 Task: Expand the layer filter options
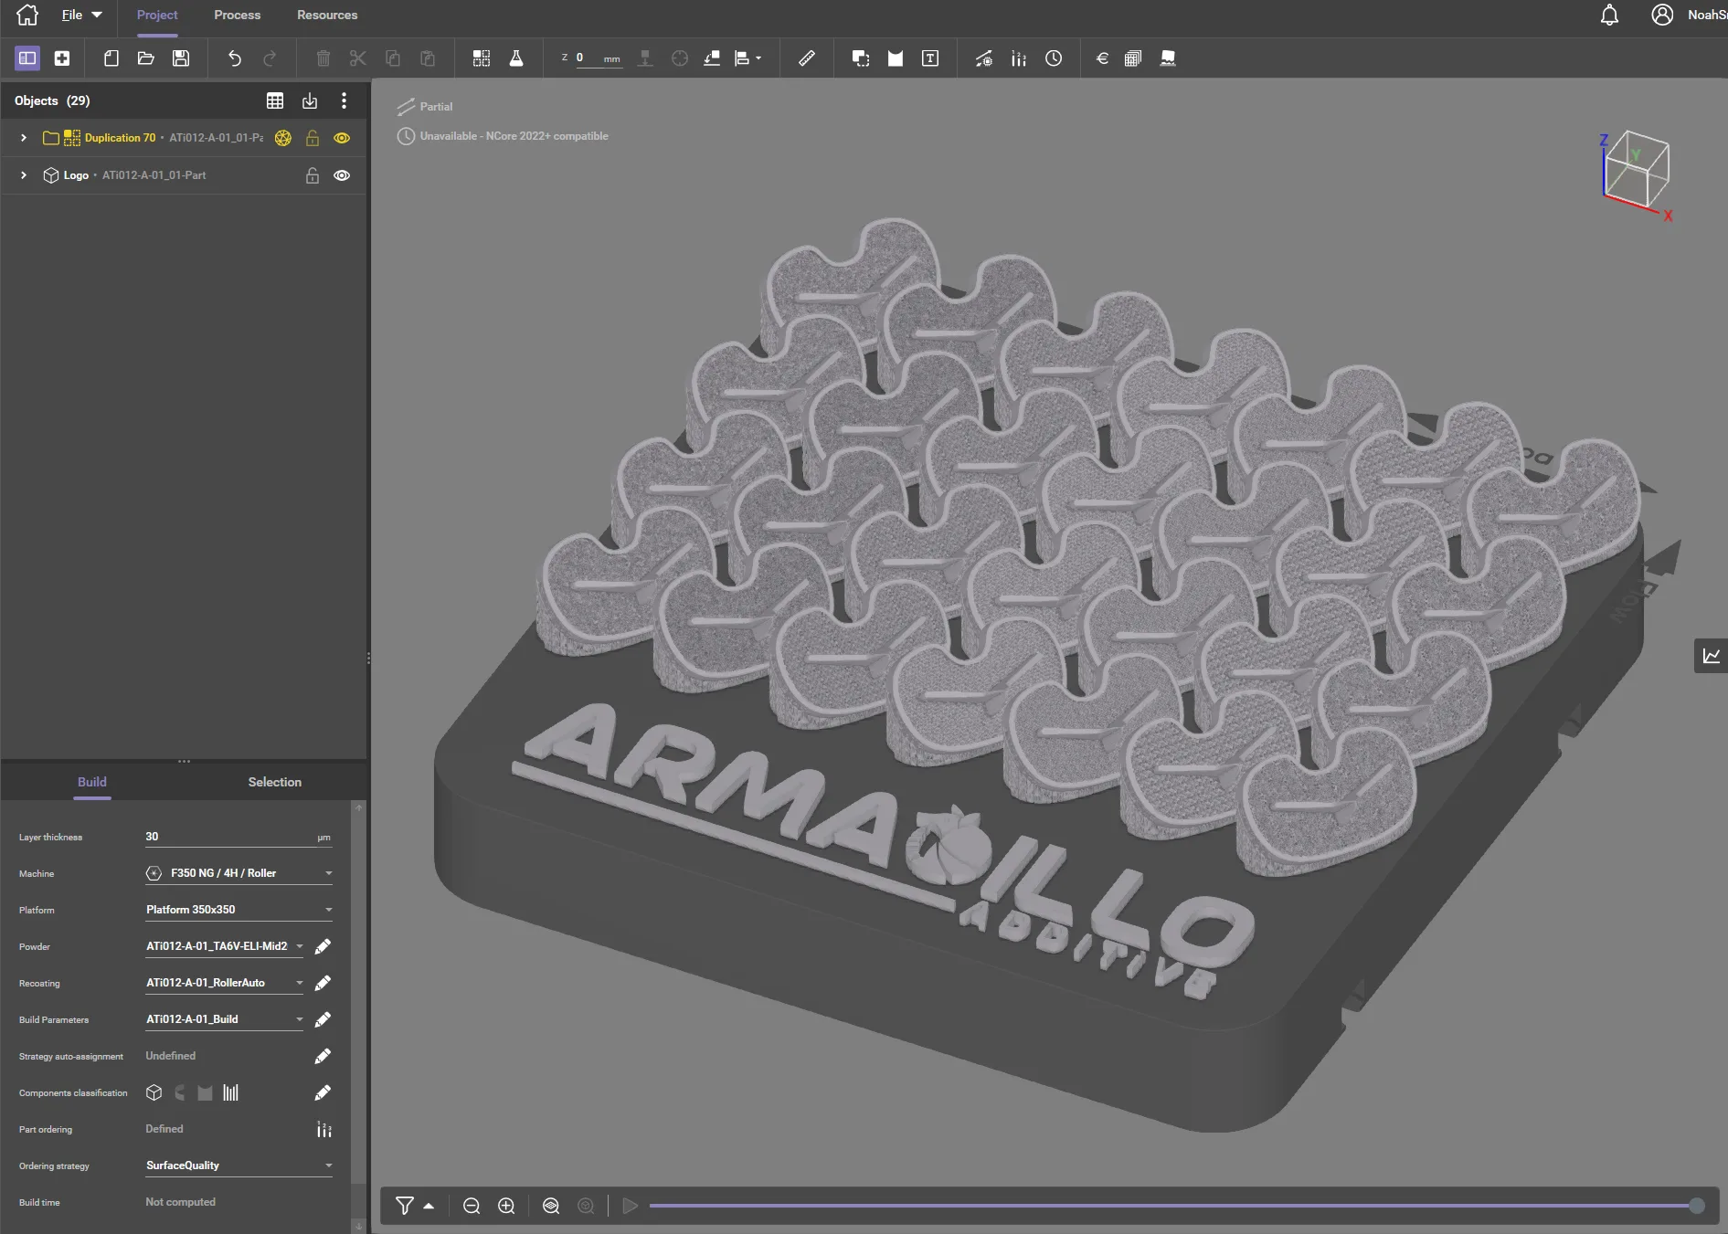coord(429,1206)
